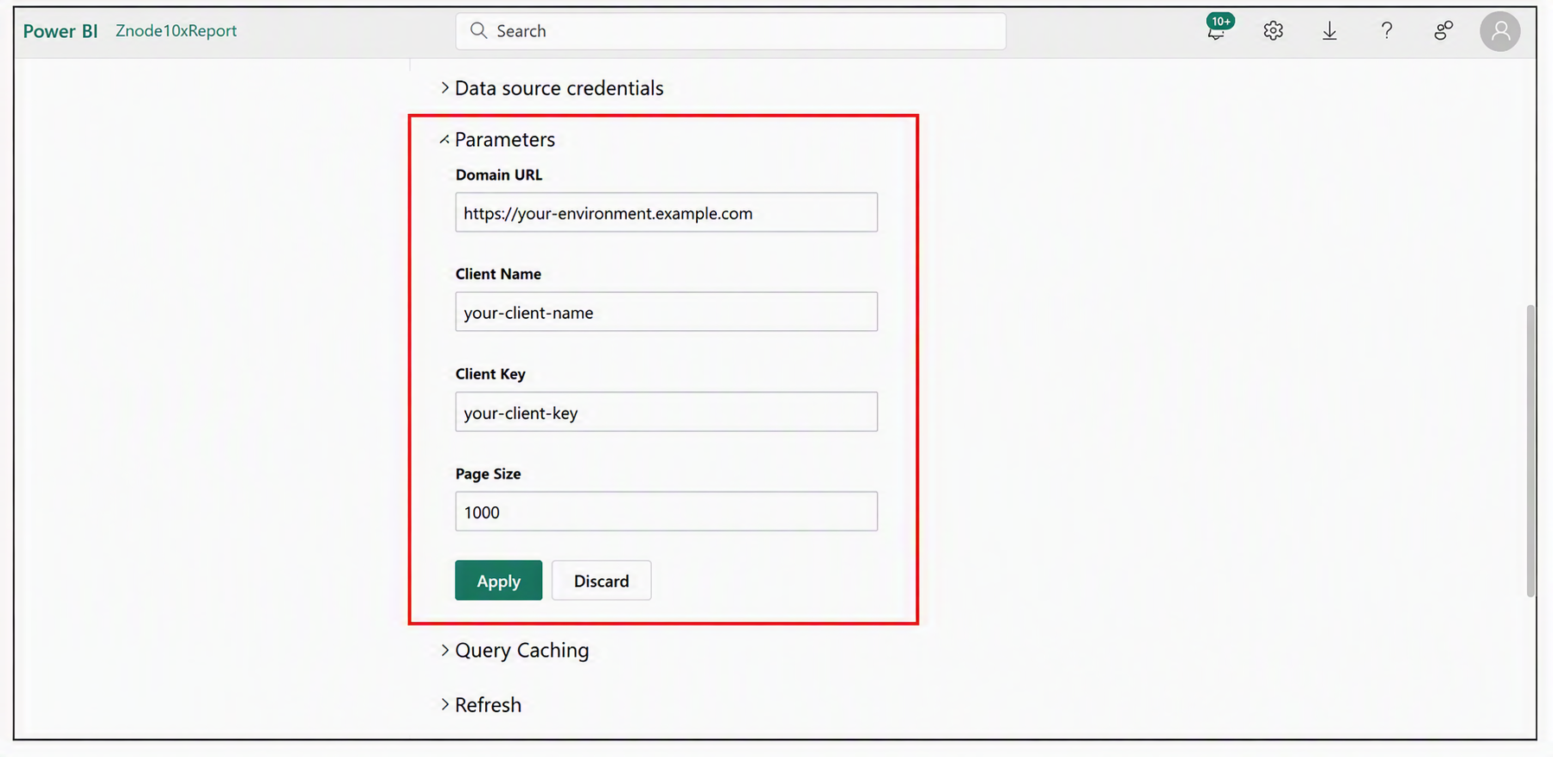Focus the Domain URL input field
This screenshot has width=1553, height=757.
667,213
